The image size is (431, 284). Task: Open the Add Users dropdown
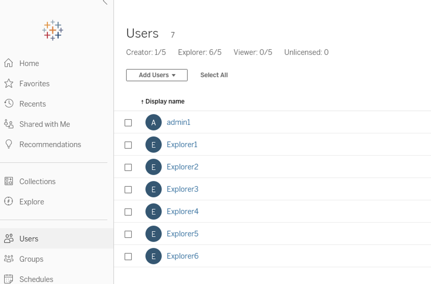pos(157,75)
